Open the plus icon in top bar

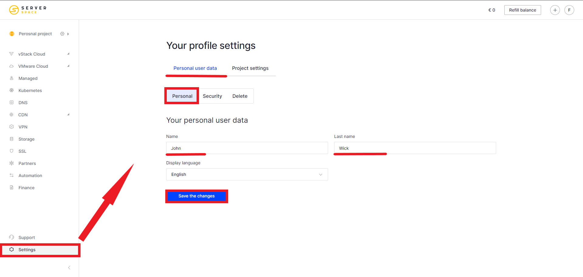(x=555, y=10)
